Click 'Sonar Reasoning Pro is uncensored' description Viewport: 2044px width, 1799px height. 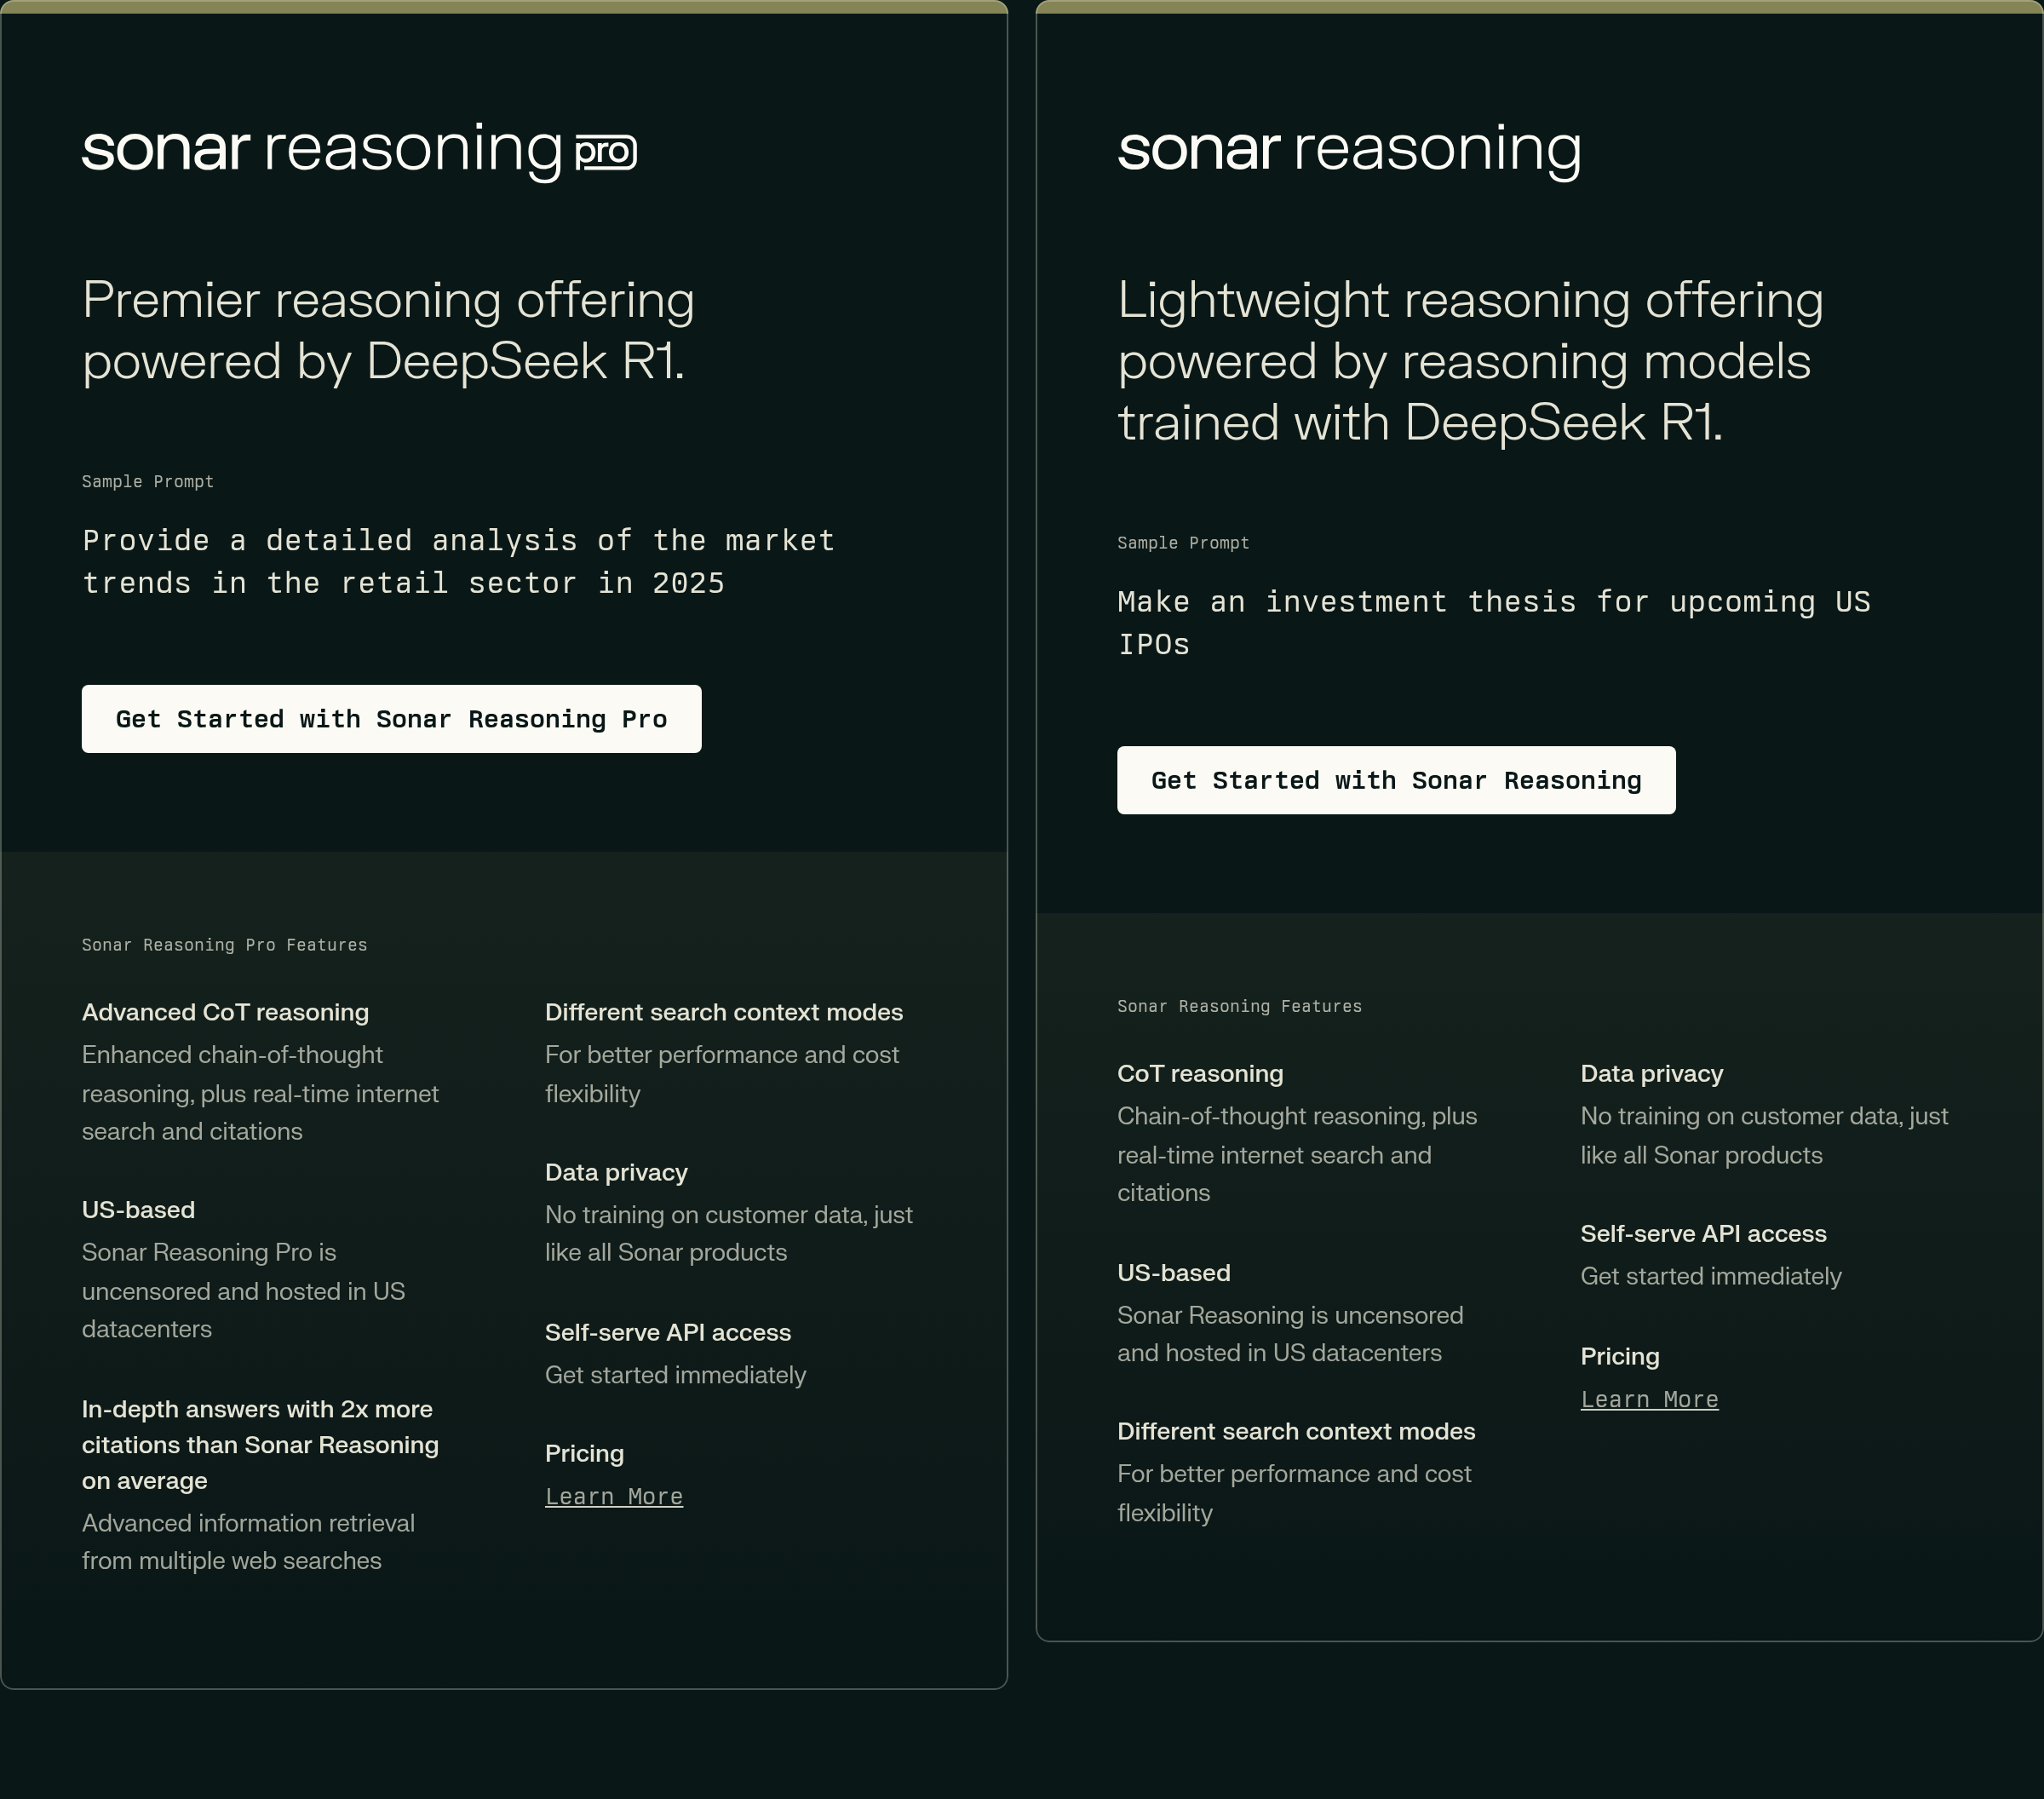(x=243, y=1291)
